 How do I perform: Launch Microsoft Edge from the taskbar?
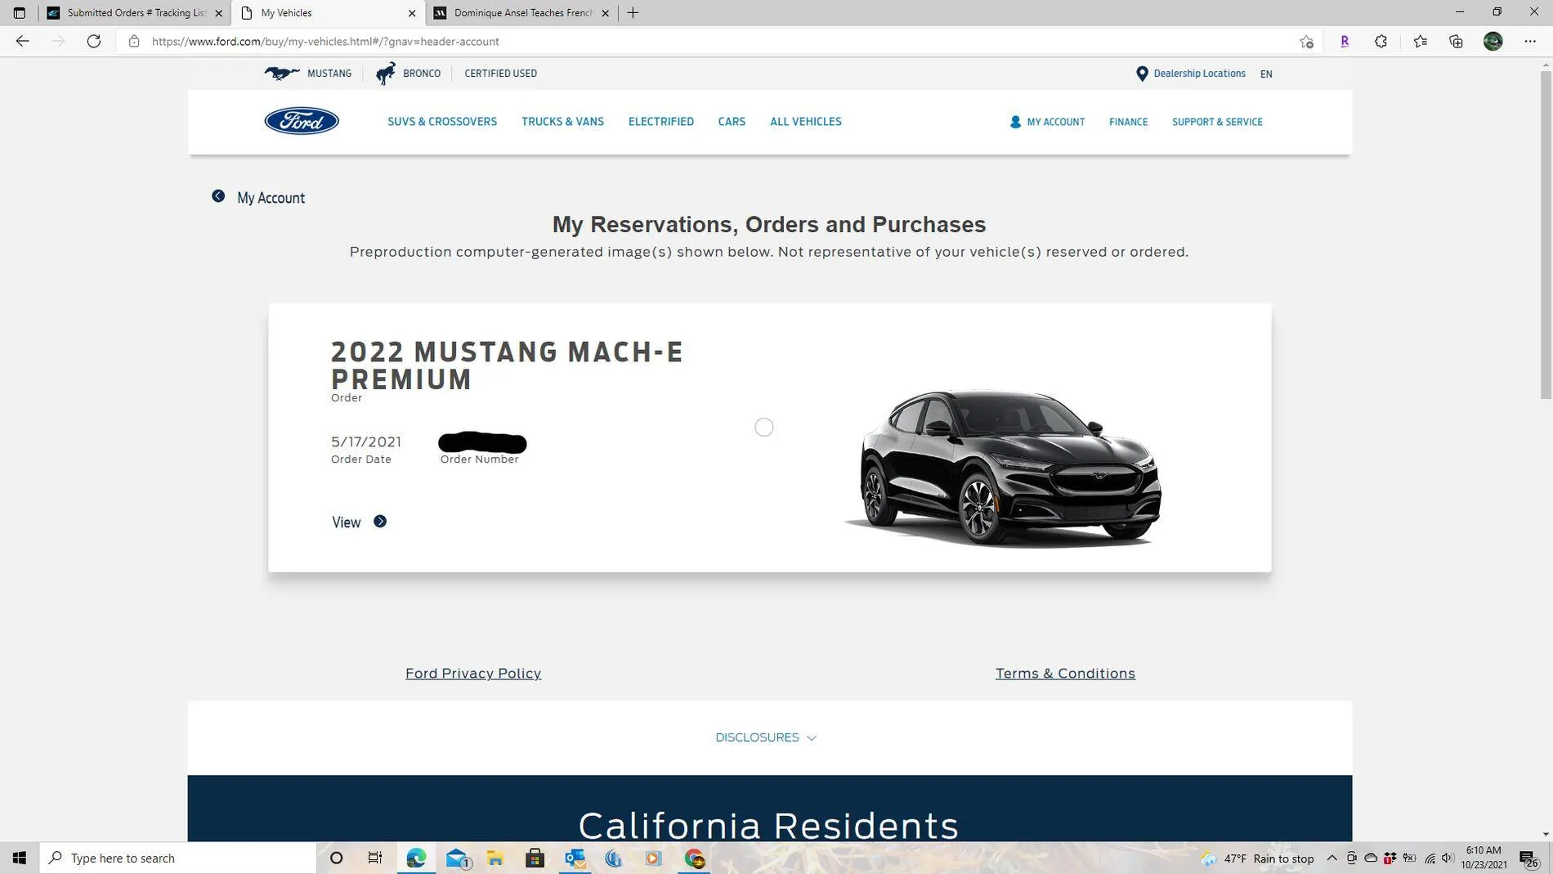point(416,858)
